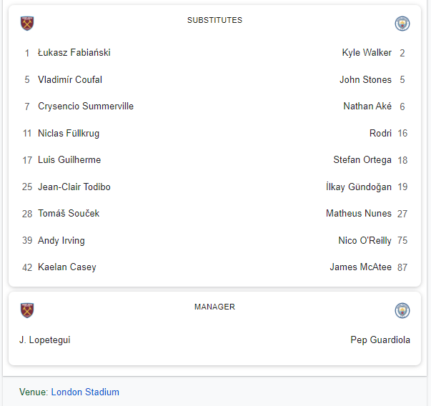This screenshot has height=406, width=431.
Task: Open Rodri's player entry
Action: (x=380, y=133)
